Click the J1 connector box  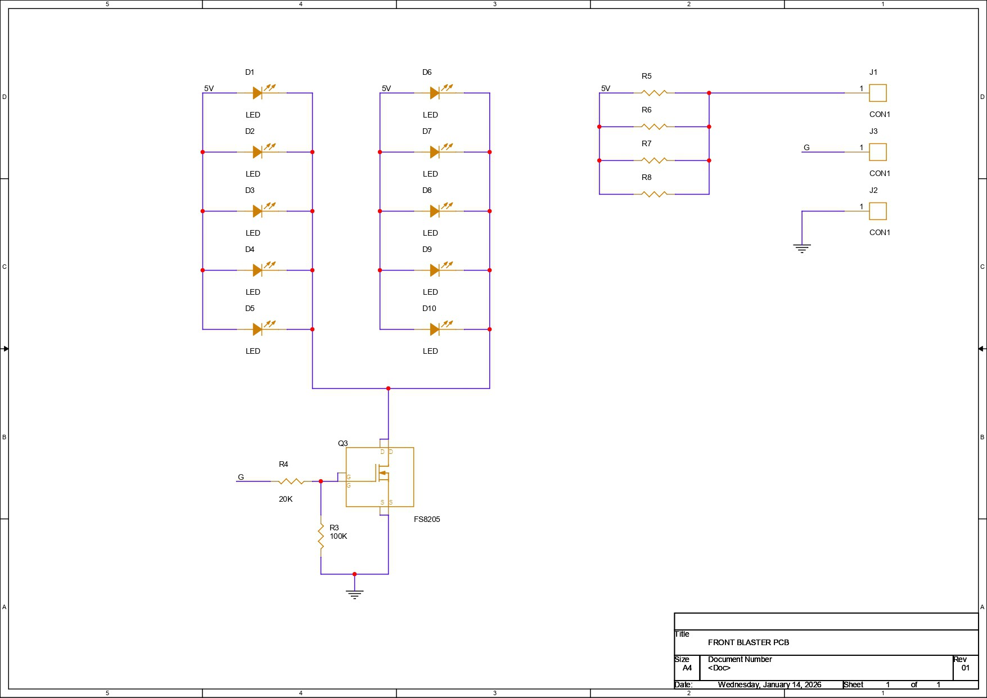pos(877,93)
